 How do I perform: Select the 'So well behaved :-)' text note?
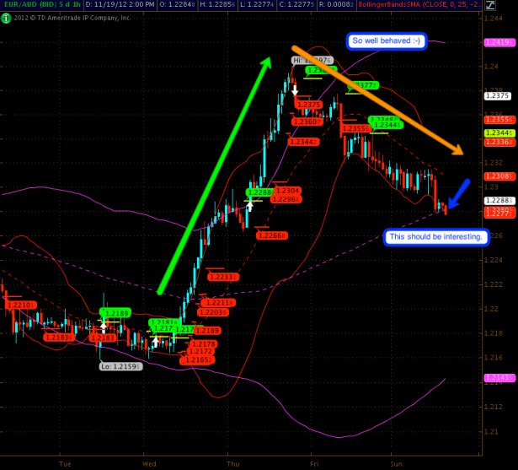click(387, 41)
